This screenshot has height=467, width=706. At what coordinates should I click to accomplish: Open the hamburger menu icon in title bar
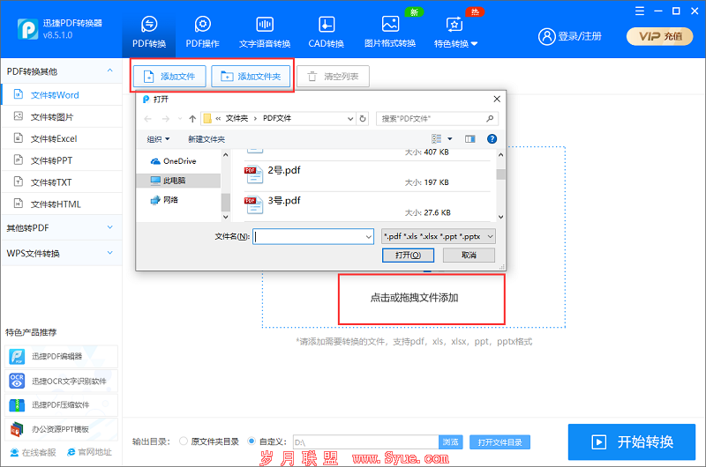click(x=639, y=11)
